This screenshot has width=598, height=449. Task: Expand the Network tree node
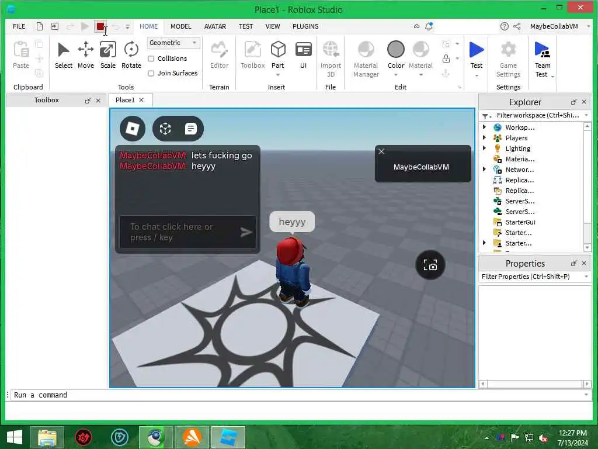(x=484, y=169)
